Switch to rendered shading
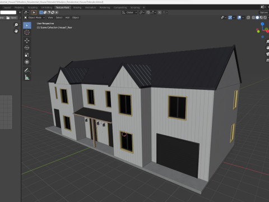Screen dimensions: 269x202 point(265,17)
